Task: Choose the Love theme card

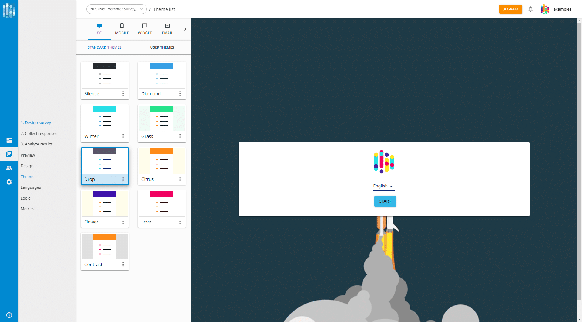Action: click(x=162, y=204)
